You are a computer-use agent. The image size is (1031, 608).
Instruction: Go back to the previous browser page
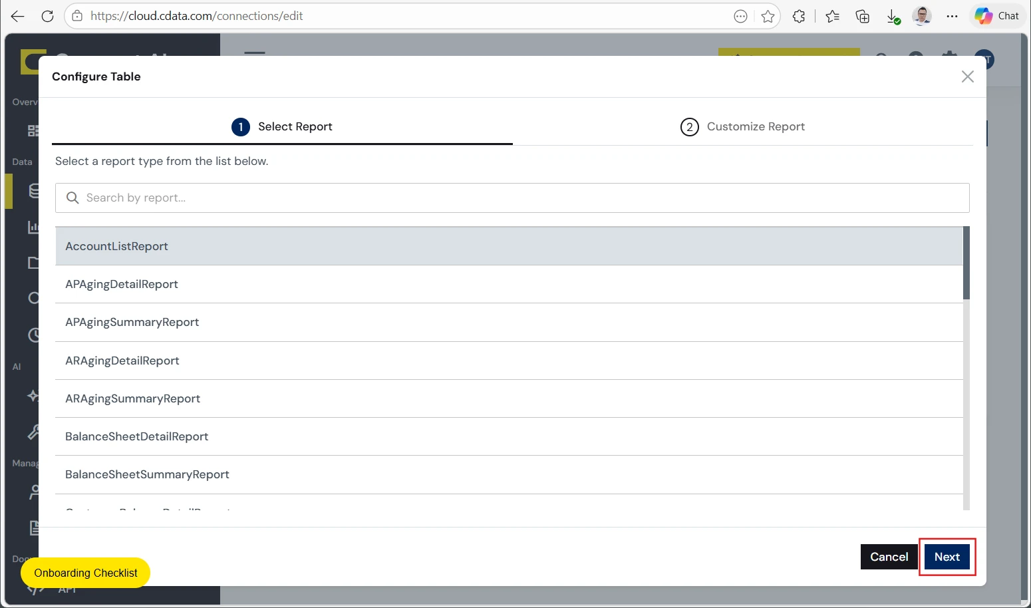click(x=18, y=16)
